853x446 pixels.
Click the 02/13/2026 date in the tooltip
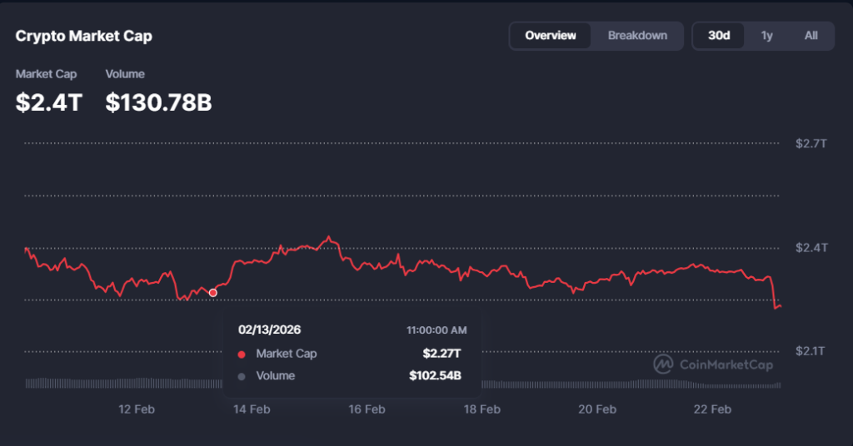[270, 330]
